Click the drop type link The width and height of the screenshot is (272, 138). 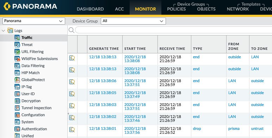(197, 129)
